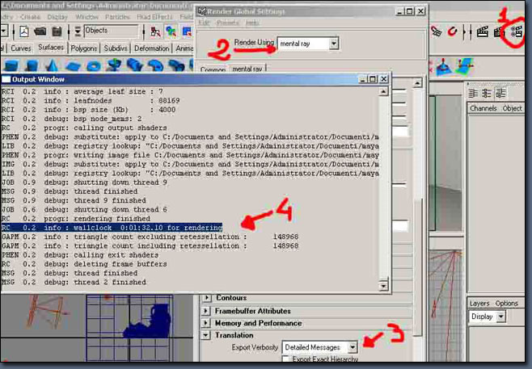
Task: Click the Revolve surface shelf icon
Action: click(114, 65)
